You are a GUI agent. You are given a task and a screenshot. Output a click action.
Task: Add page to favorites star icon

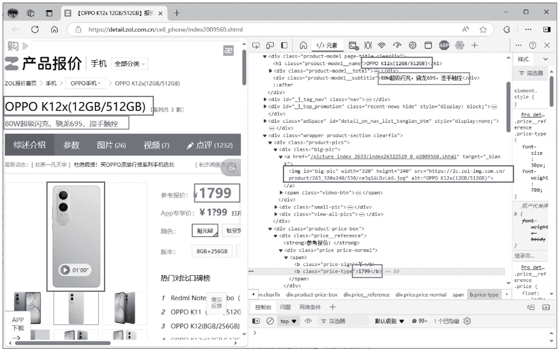(x=483, y=29)
